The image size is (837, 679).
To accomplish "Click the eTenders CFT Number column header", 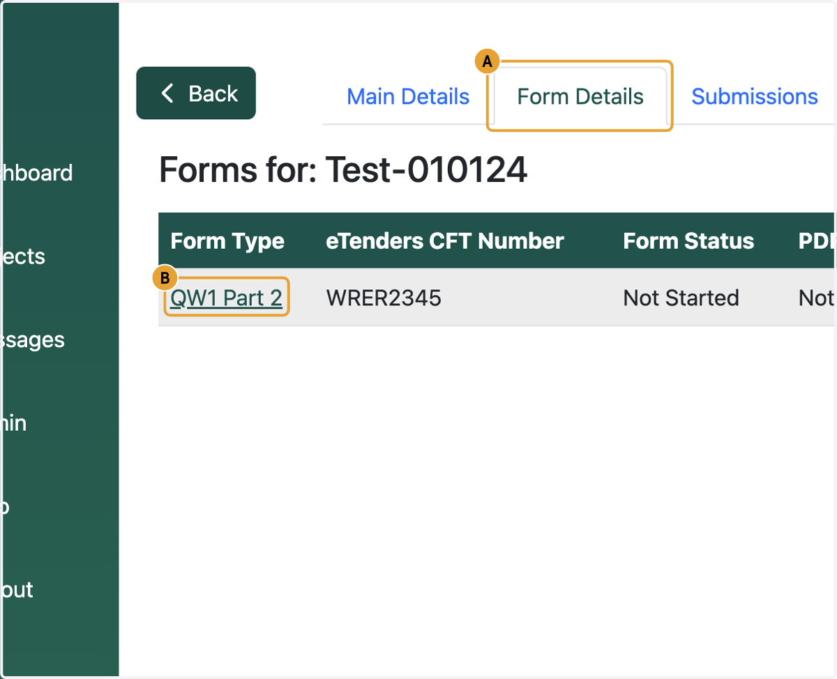I will [445, 241].
